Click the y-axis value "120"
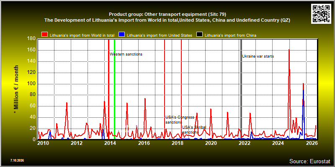This screenshot has width=335, height=167. click(x=32, y=73)
